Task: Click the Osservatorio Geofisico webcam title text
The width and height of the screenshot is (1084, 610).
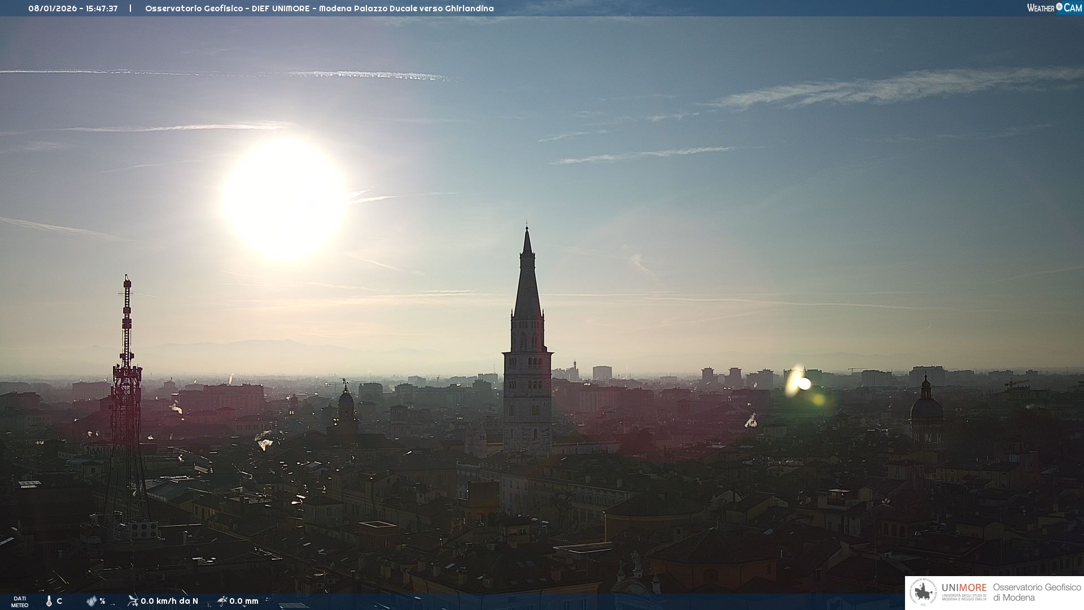Action: 319,8
